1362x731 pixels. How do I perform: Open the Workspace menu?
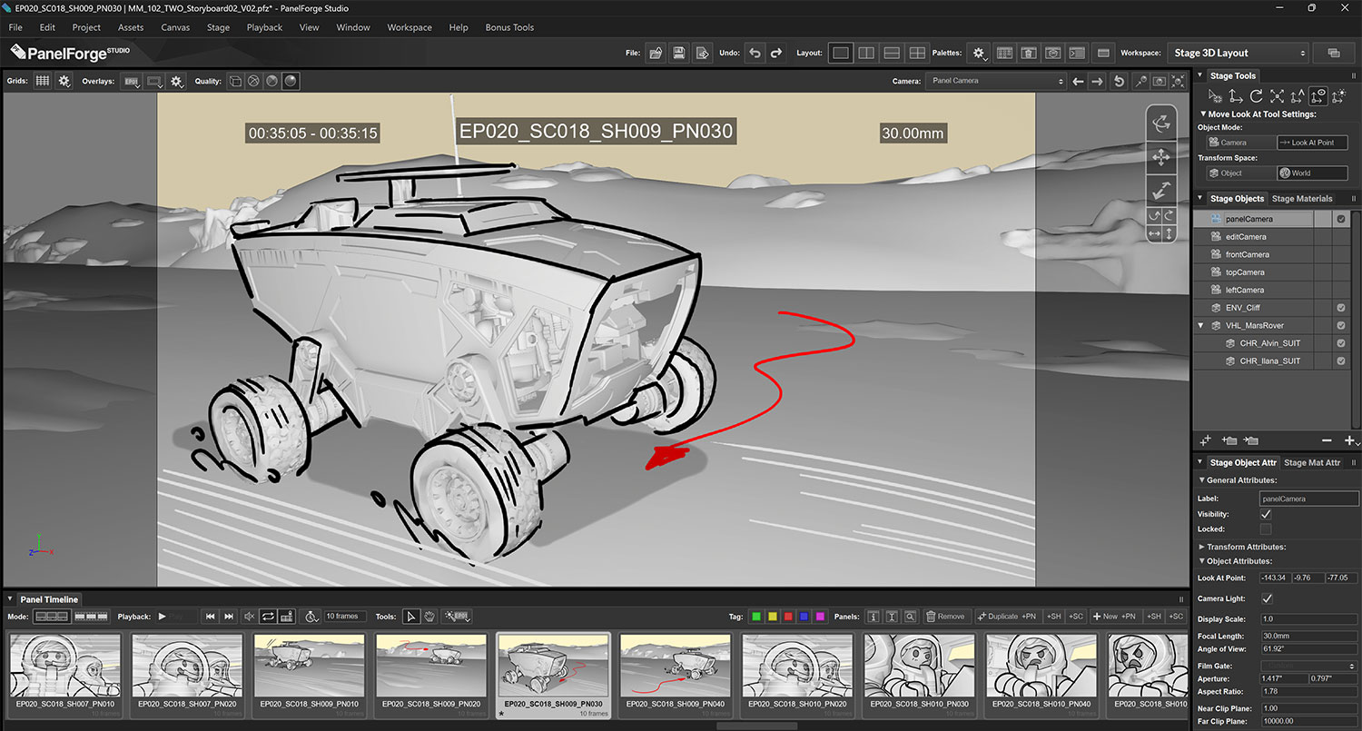coord(410,27)
